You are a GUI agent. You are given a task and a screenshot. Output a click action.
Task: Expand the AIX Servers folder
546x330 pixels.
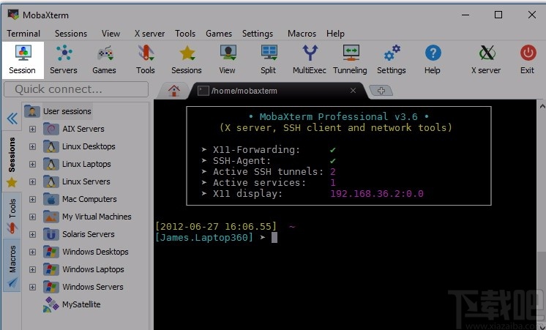point(32,129)
